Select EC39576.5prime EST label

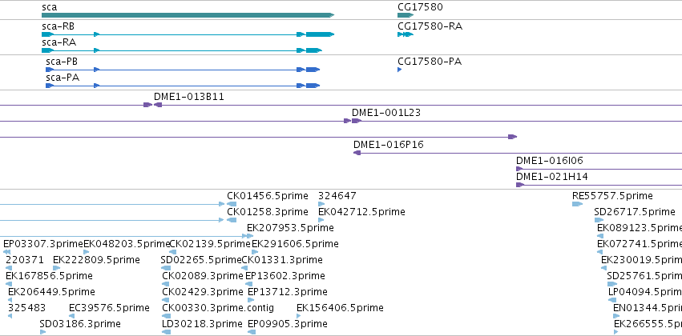pyautogui.click(x=109, y=308)
